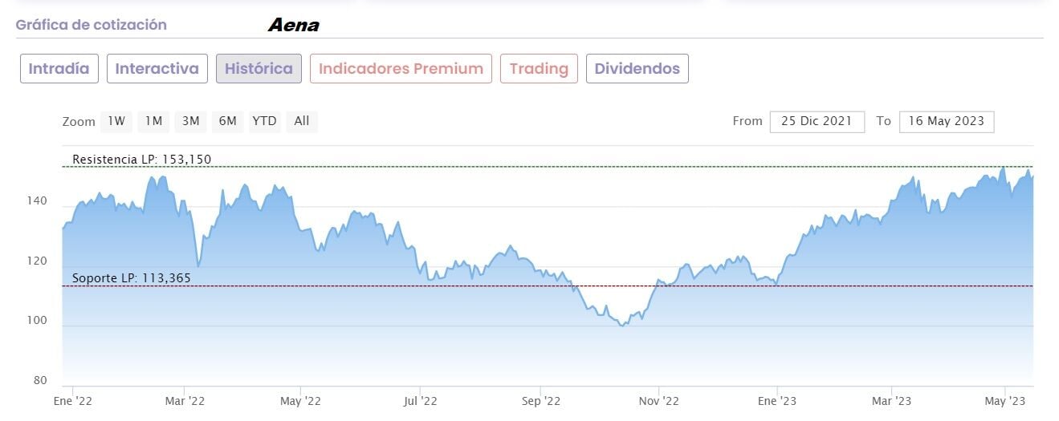Zoom chart to 6M range
Viewport: 1059px width, 421px height.
(x=227, y=121)
